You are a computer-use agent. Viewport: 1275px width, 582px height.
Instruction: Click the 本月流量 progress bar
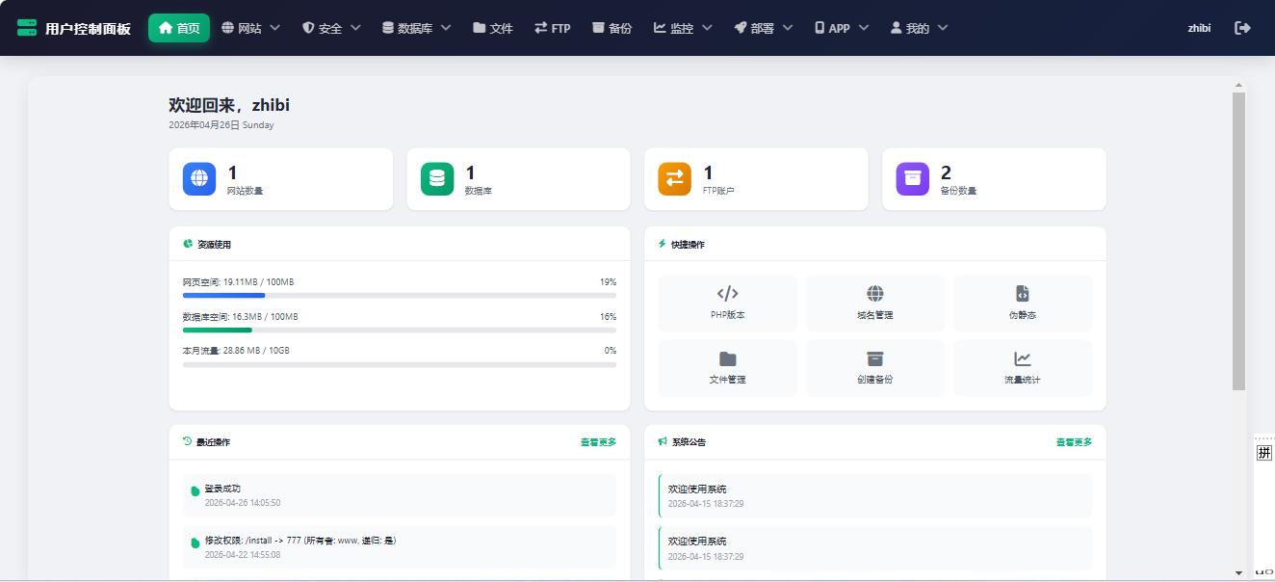pyautogui.click(x=400, y=364)
